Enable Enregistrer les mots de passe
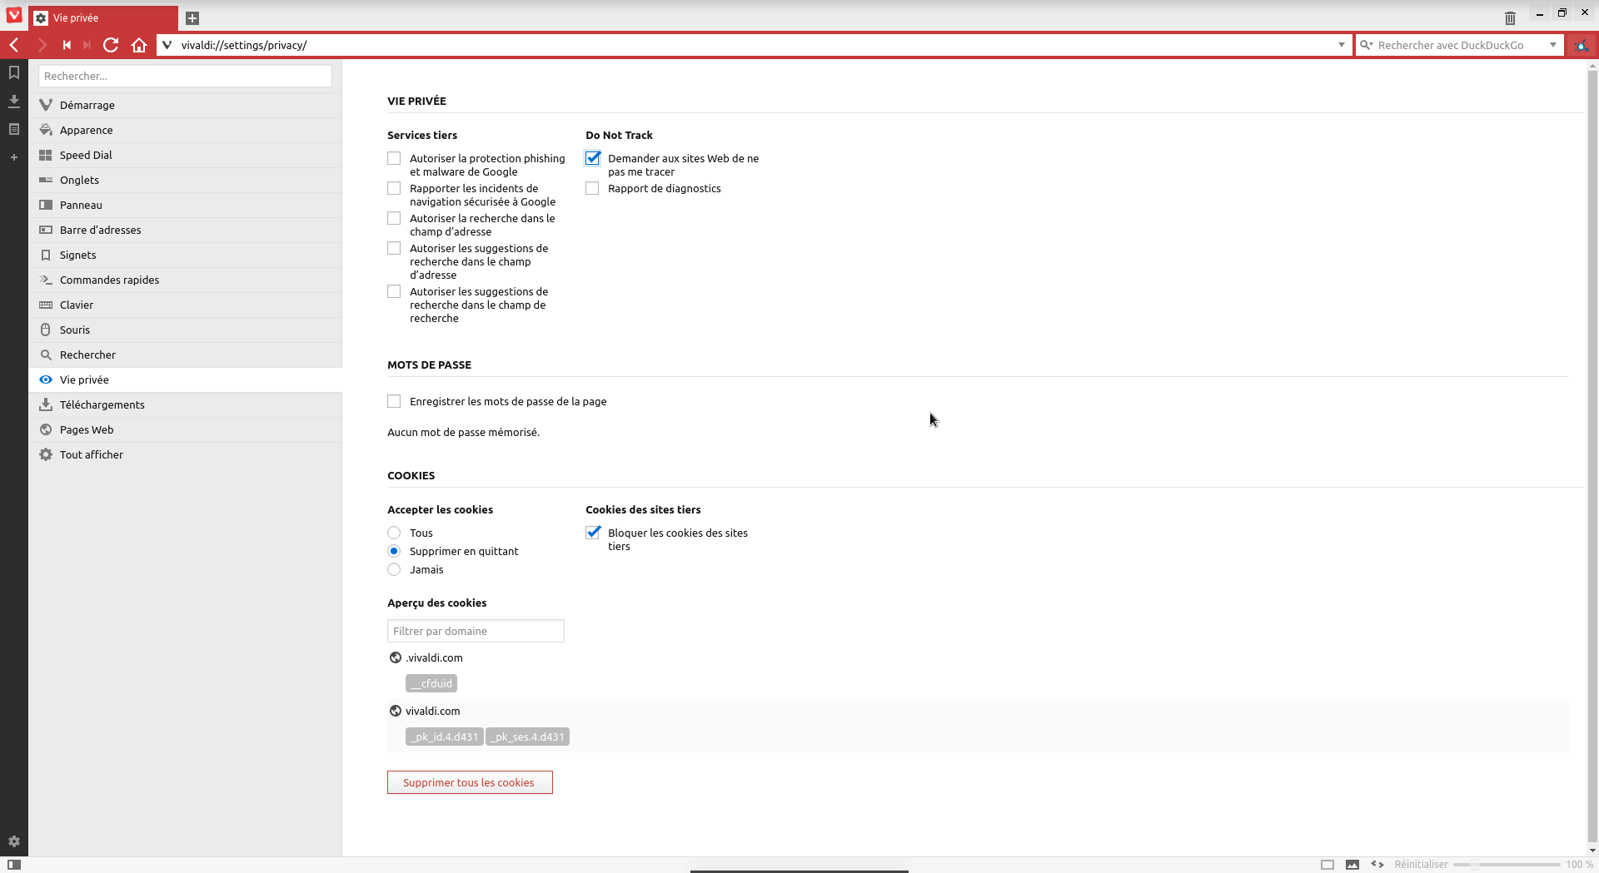The height and width of the screenshot is (873, 1599). 394,401
